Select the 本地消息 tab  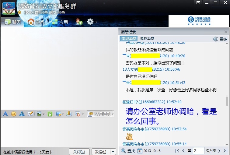tap(129, 39)
